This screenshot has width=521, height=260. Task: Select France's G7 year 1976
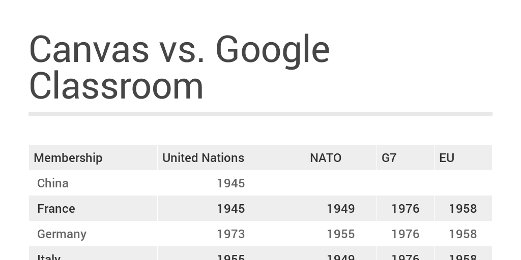coord(405,209)
